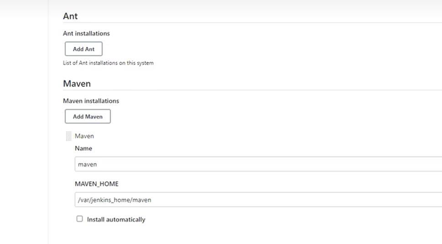Enable the Install automatically checkbox

[80, 219]
